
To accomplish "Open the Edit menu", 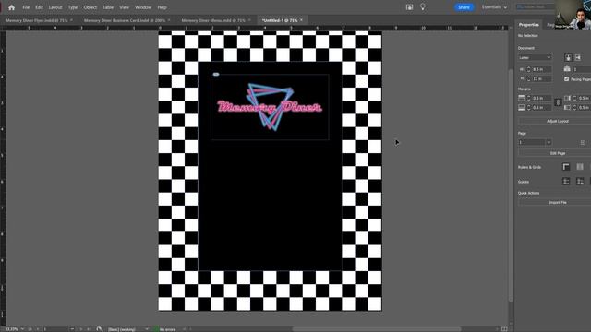I will pyautogui.click(x=39, y=7).
